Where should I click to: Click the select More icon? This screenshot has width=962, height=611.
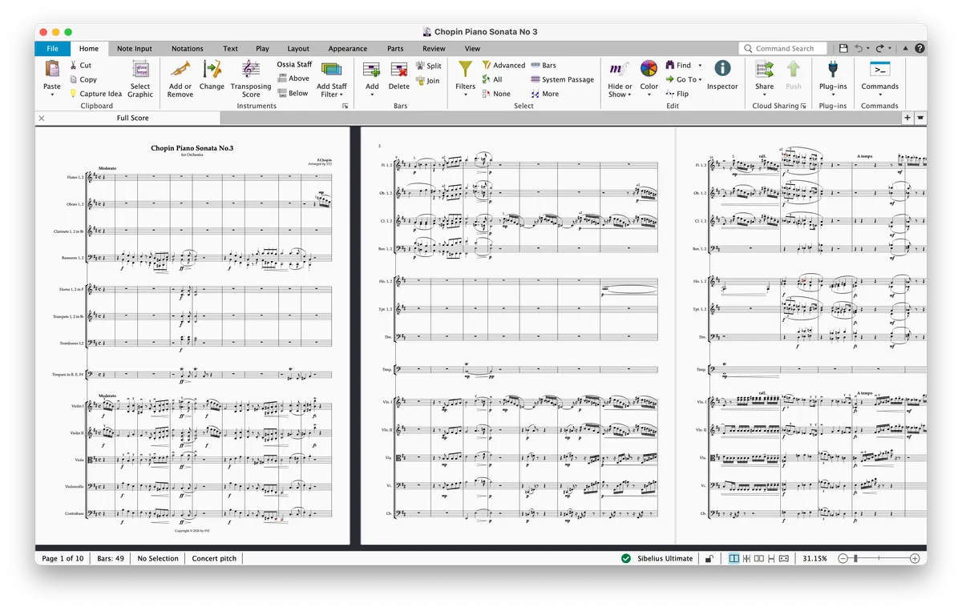tap(536, 94)
